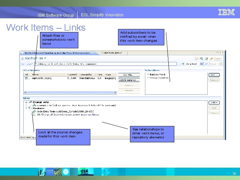Screen dimensions: 240x180
Task: Click the Attachments horizontal scrollbar thumb
Action: pyautogui.click(x=70, y=92)
